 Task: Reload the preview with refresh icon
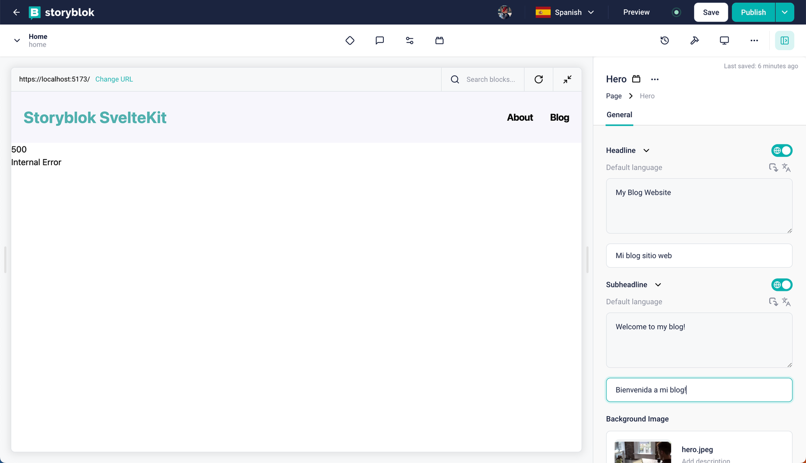[x=539, y=80]
